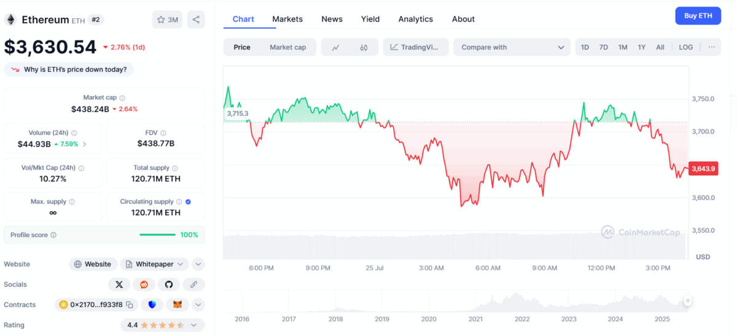Select Price chart toggle
Viewport: 737px width, 336px height.
click(x=242, y=47)
